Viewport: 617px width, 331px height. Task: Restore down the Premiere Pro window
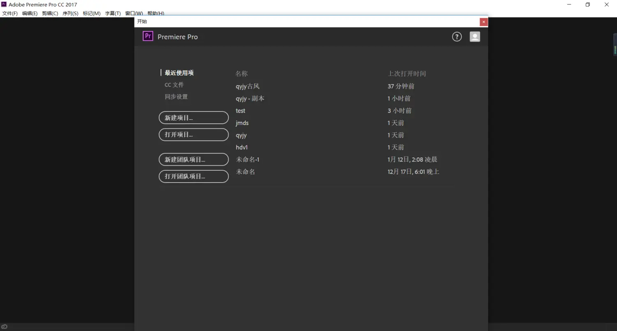click(588, 5)
